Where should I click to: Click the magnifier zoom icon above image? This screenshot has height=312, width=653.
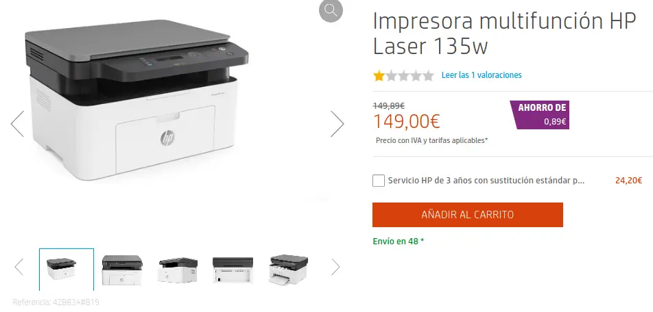click(331, 11)
